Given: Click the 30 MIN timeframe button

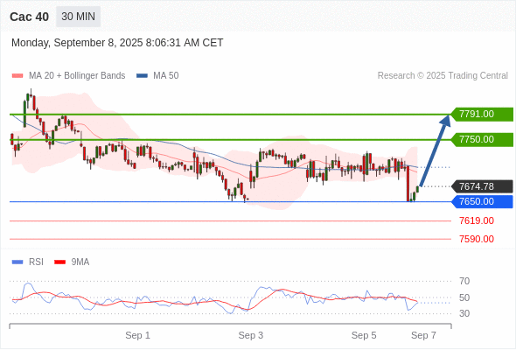Looking at the screenshot, I should 79,17.
